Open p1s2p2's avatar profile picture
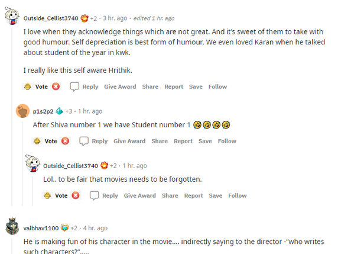Image resolution: width=364 pixels, height=254 pixels. click(x=22, y=111)
